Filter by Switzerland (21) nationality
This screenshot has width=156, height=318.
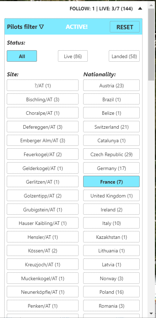click(111, 127)
